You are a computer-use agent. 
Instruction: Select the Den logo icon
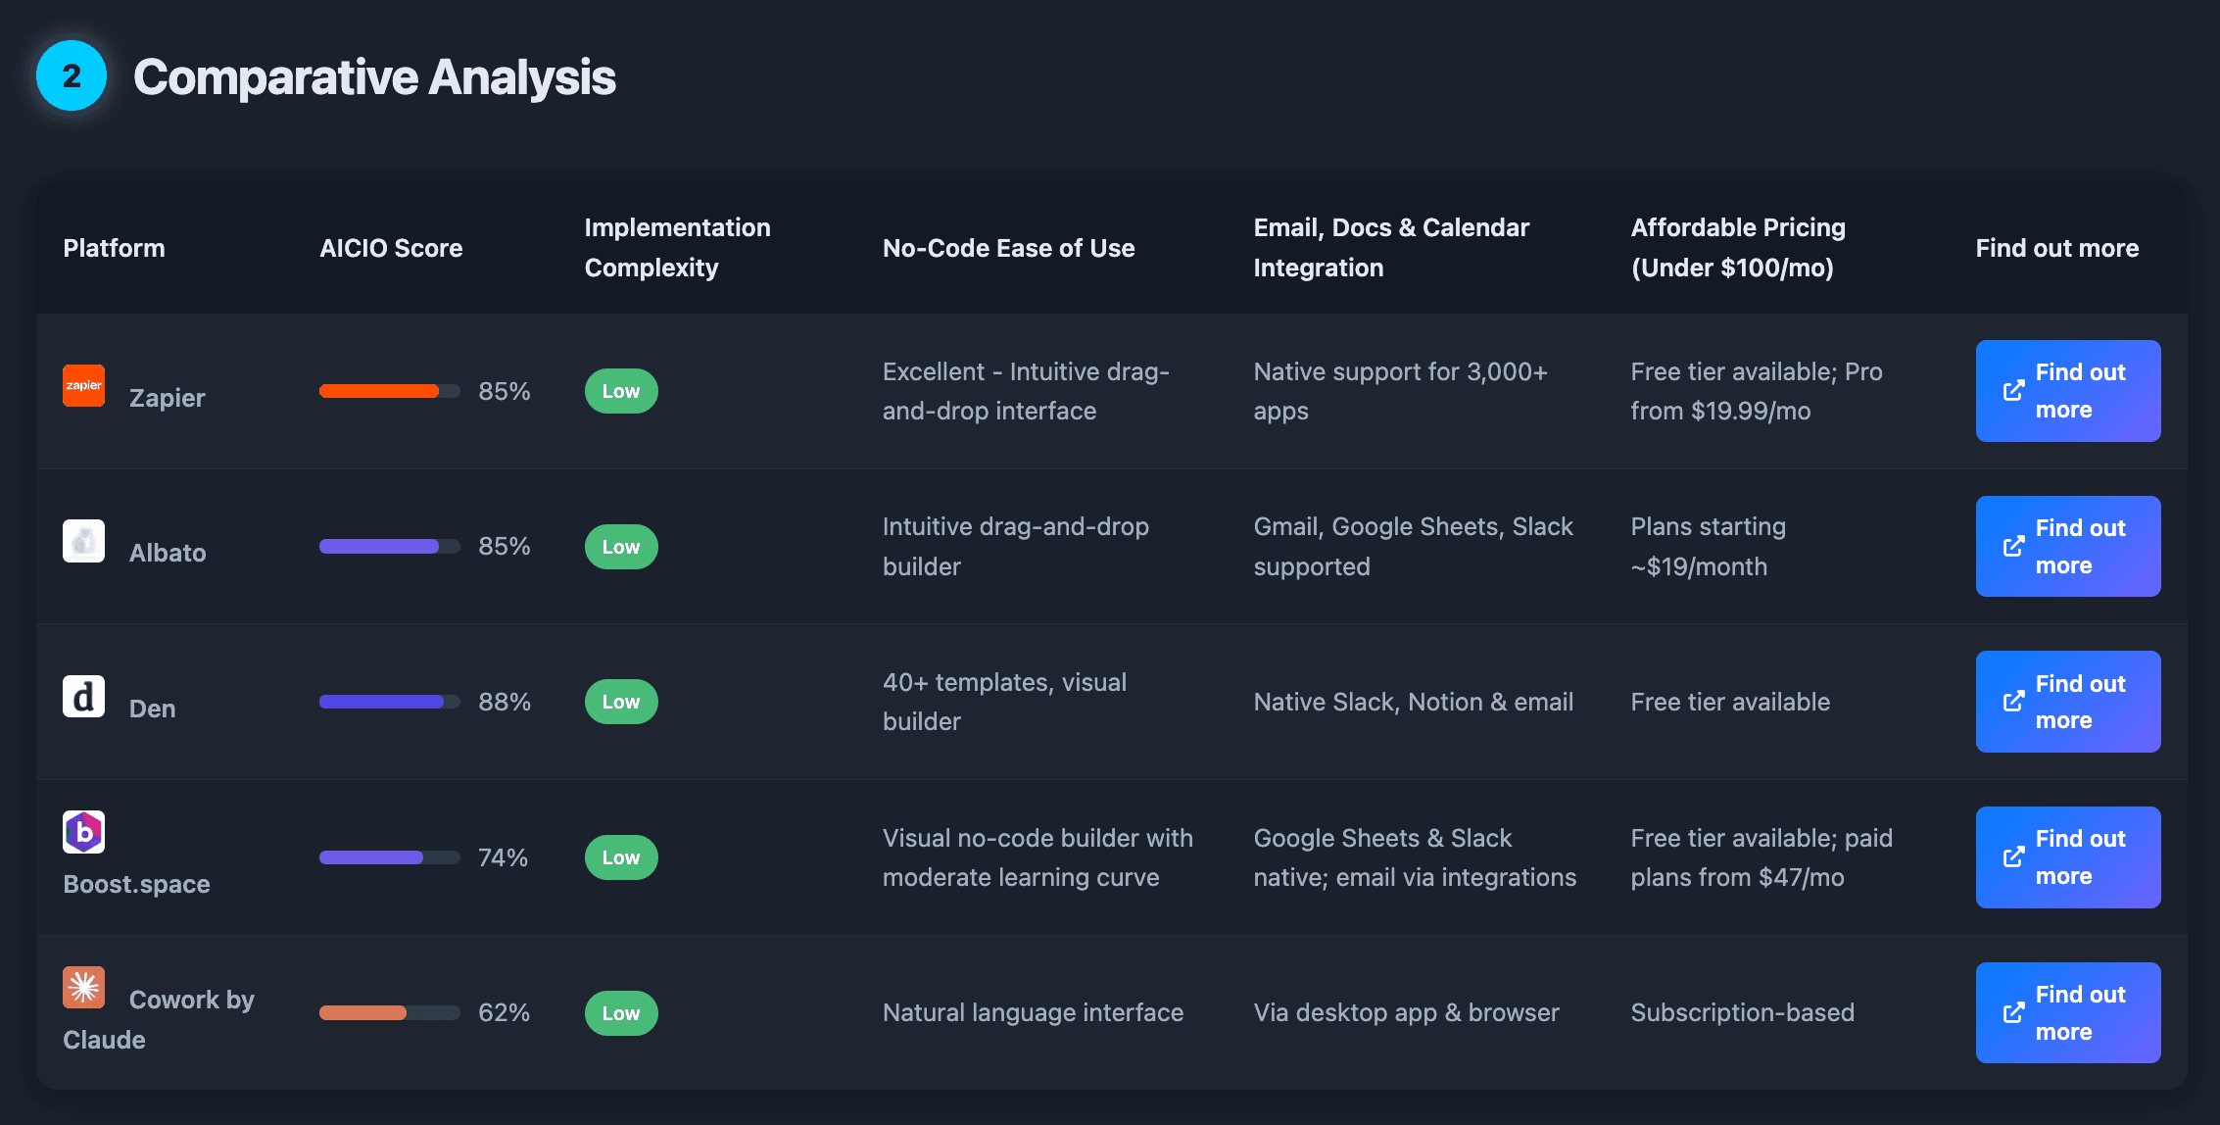point(84,696)
